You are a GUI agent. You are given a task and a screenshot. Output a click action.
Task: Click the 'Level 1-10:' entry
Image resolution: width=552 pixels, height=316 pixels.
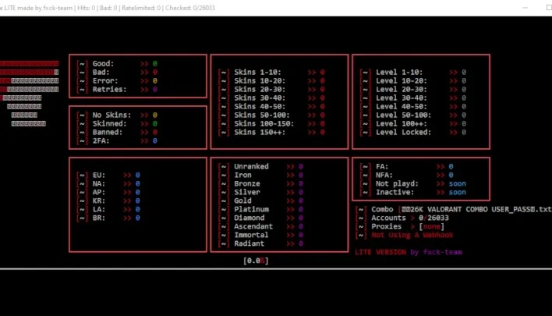click(413, 73)
